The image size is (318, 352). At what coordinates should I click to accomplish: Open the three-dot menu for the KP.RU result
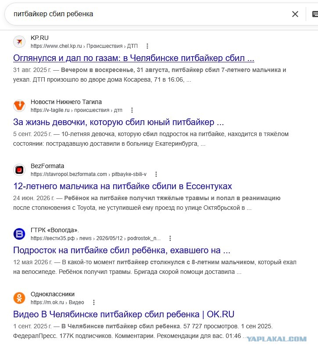[147, 46]
